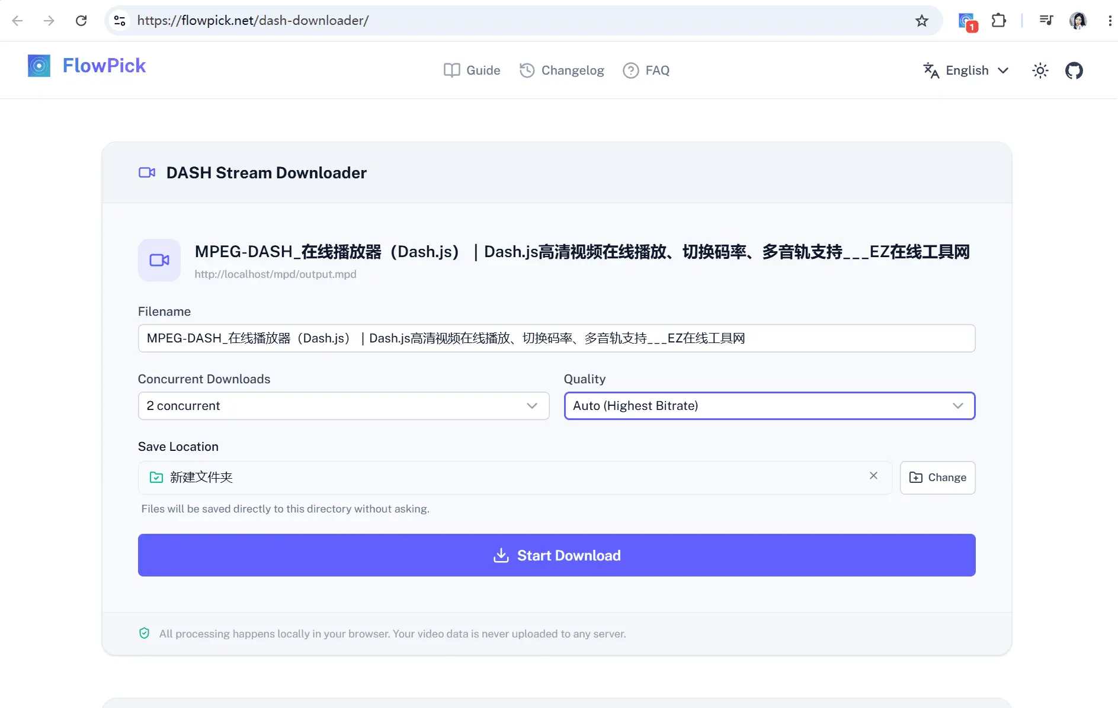Expand the Concurrent Downloads dropdown
This screenshot has width=1118, height=708.
[344, 406]
